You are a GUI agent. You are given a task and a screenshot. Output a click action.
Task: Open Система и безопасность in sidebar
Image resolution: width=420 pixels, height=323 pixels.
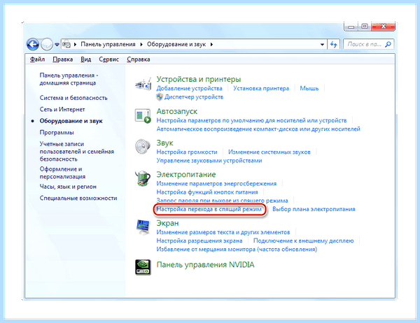[x=73, y=98]
